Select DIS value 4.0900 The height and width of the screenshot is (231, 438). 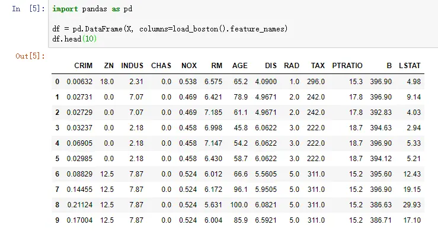(x=266, y=82)
